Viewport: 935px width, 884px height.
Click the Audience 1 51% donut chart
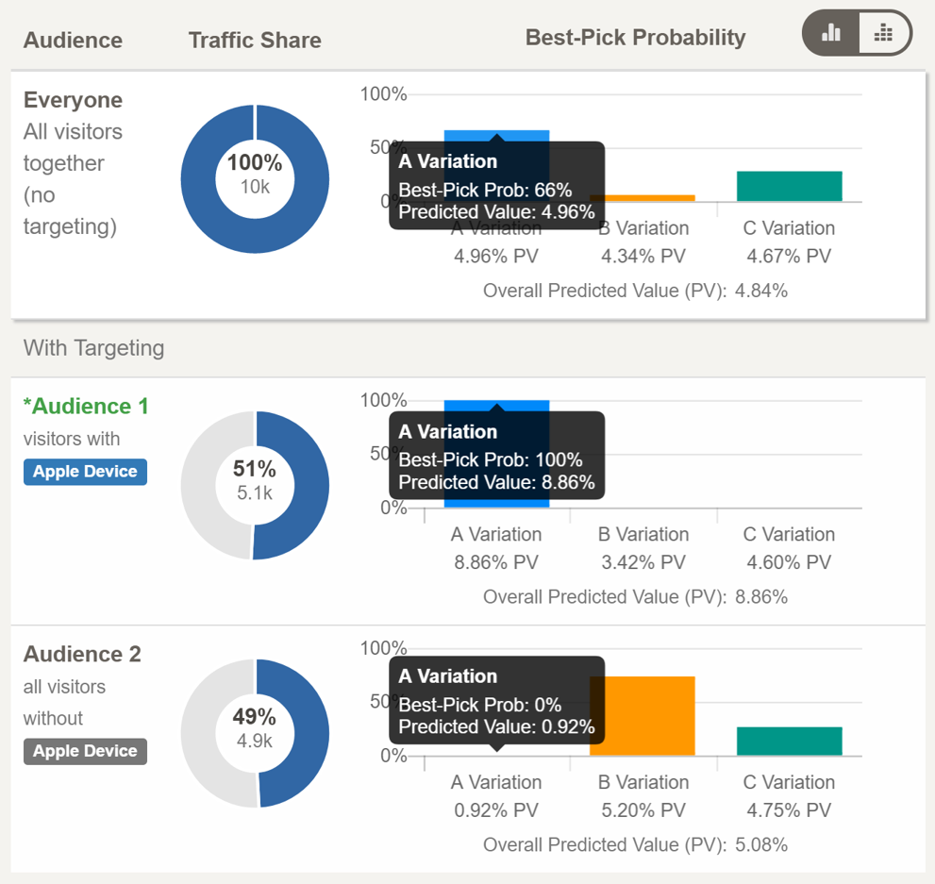click(255, 485)
